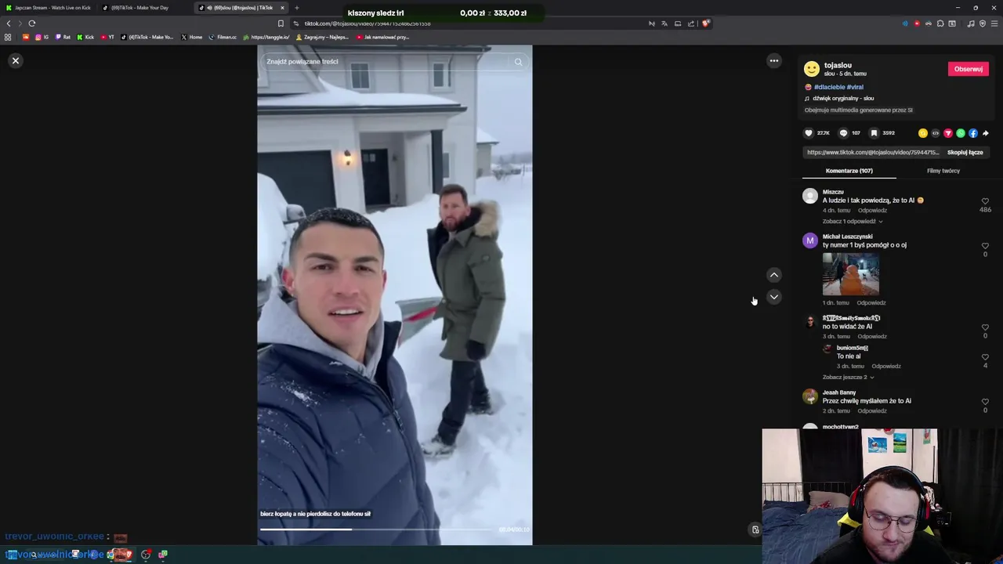This screenshot has width=1003, height=564.
Task: Like the 'To nie ai' reply
Action: (985, 357)
